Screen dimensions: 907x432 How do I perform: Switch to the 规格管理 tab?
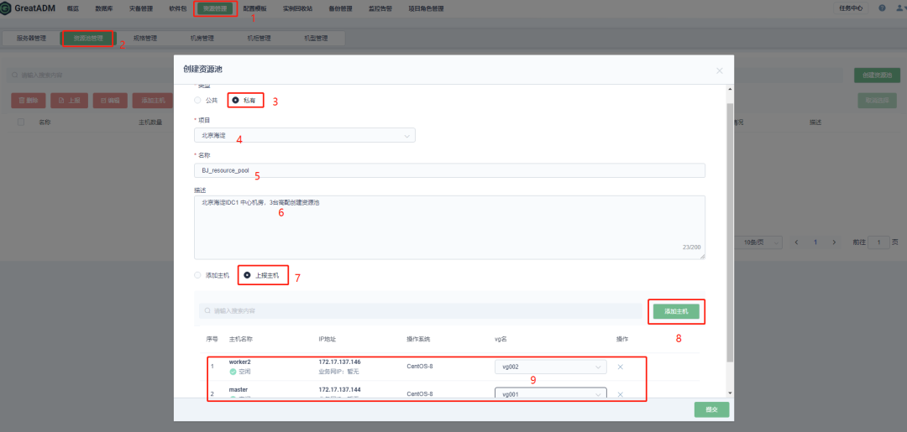coord(145,39)
